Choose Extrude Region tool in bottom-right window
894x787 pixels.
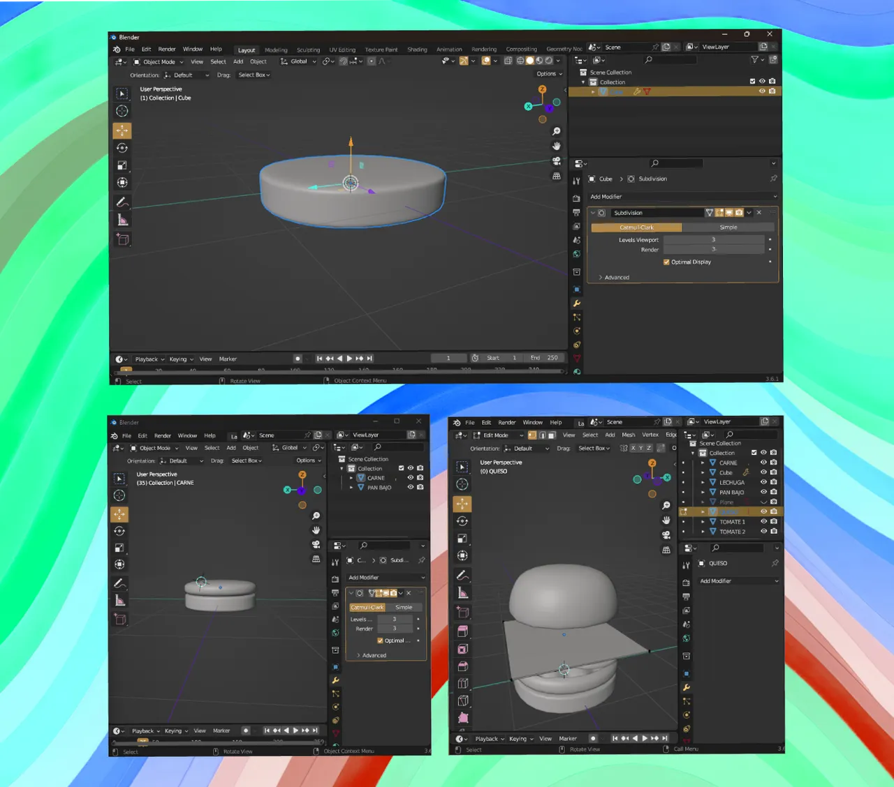(x=462, y=631)
